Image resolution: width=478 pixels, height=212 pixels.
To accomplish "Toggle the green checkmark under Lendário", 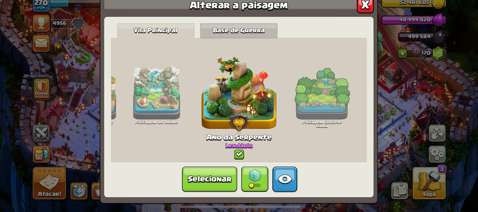I will click(239, 155).
